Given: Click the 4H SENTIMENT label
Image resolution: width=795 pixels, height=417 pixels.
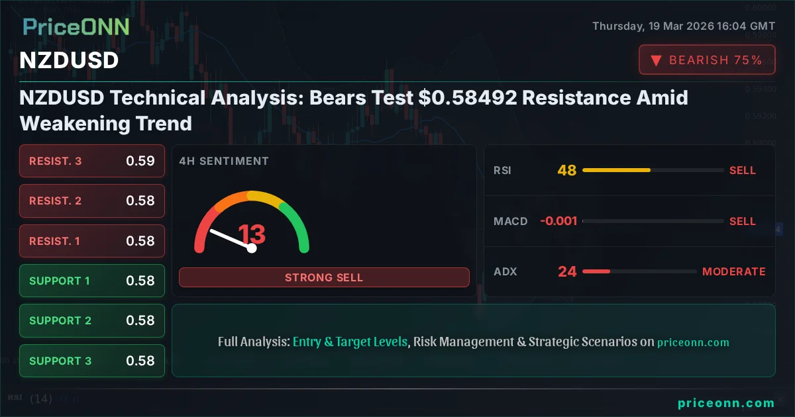Looking at the screenshot, I should coord(224,161).
